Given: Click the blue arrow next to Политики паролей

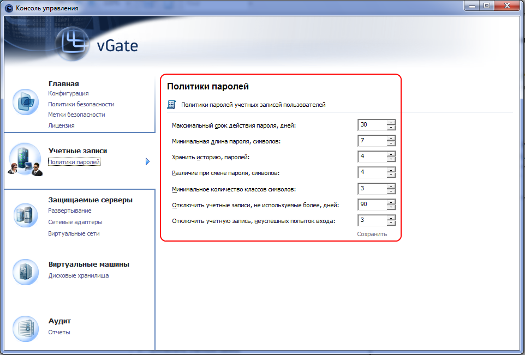Looking at the screenshot, I should [147, 161].
